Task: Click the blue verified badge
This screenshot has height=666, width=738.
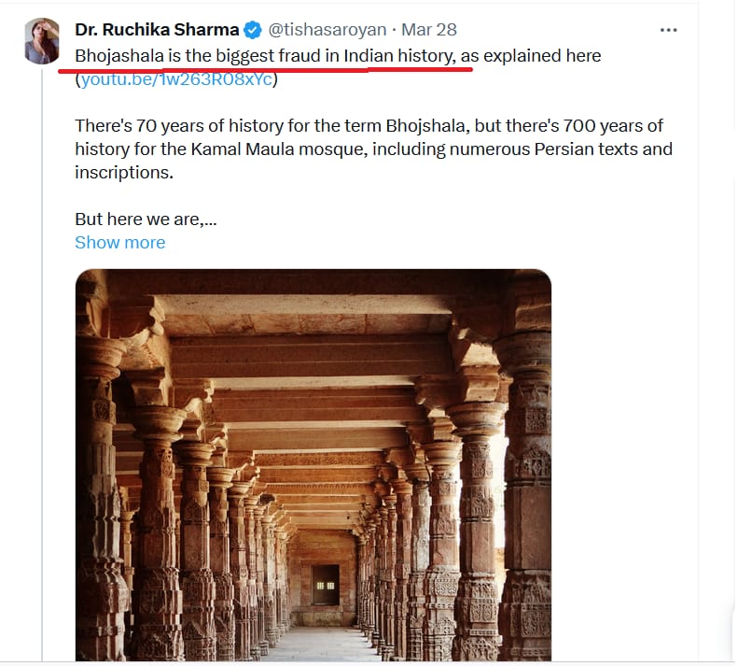Action: 253,30
